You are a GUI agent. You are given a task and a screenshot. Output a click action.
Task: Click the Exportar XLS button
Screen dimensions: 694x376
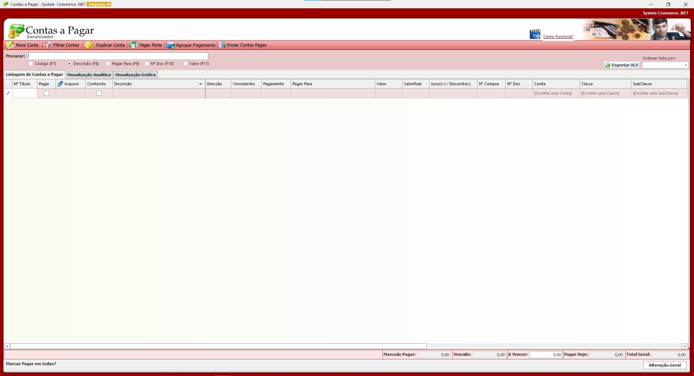(x=621, y=65)
